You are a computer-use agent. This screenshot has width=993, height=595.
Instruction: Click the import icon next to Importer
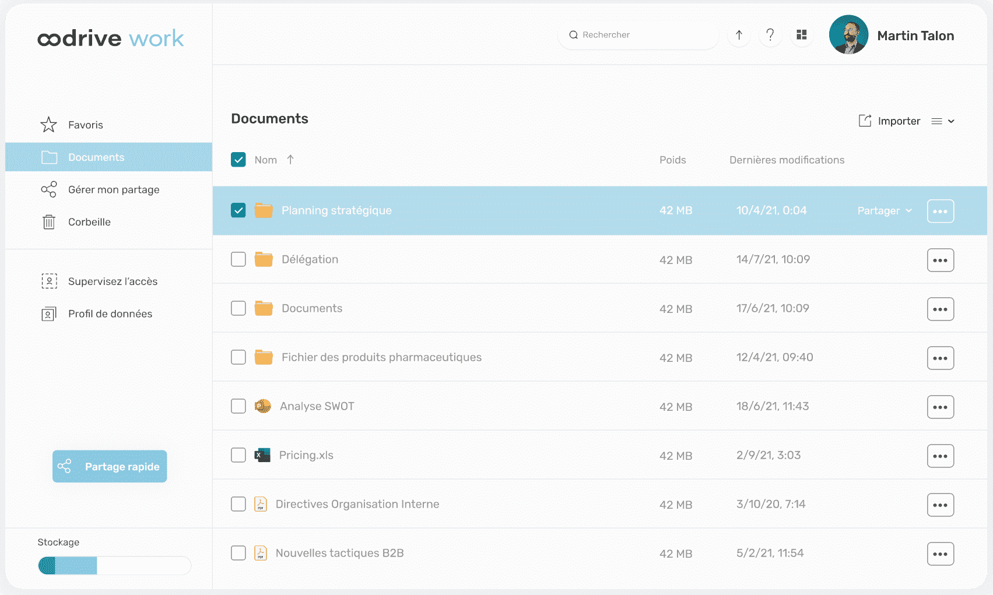(865, 121)
